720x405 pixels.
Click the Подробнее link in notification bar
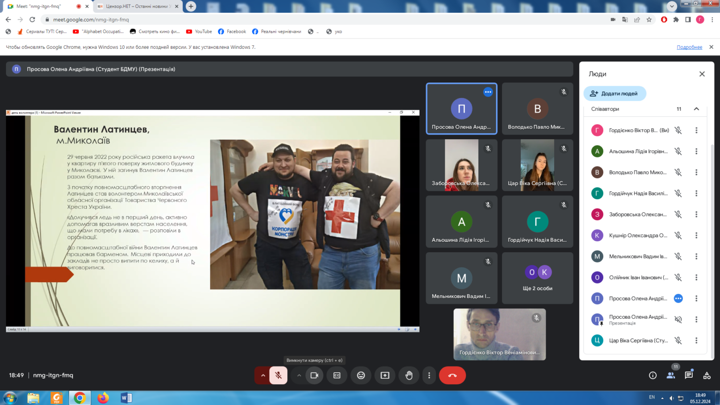(x=689, y=47)
